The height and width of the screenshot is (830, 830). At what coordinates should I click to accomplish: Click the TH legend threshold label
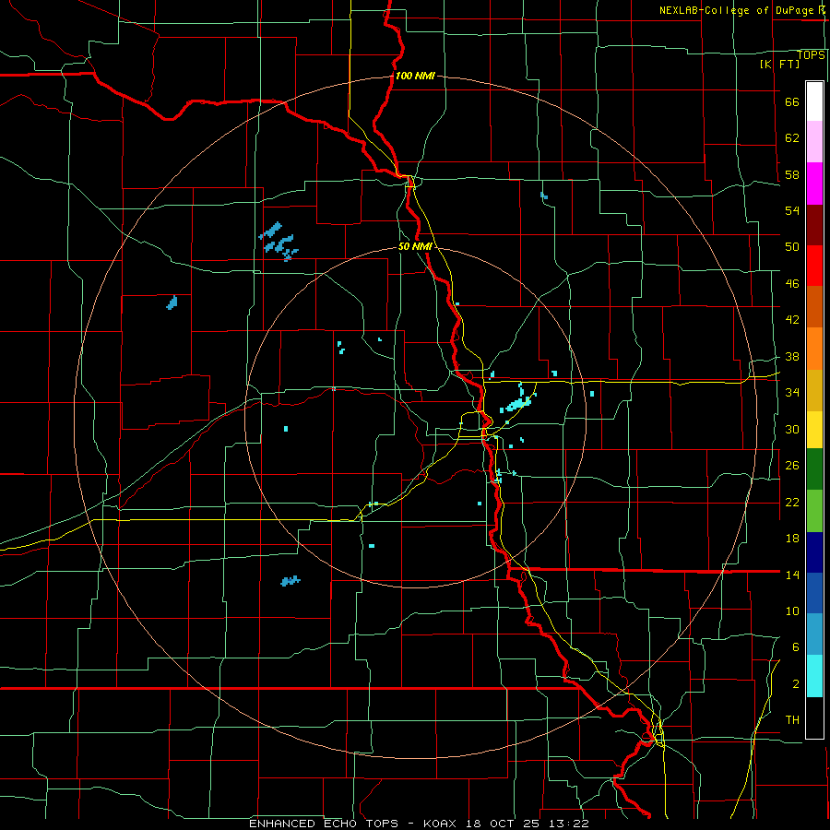[792, 719]
